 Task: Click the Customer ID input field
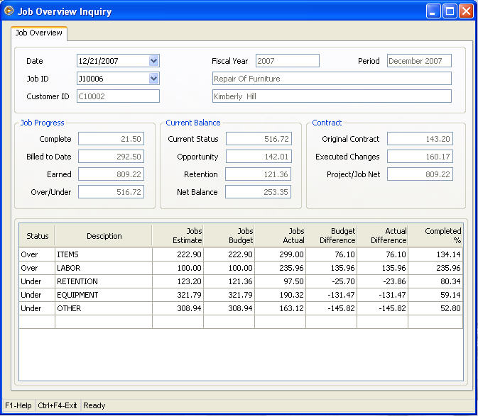(118, 96)
